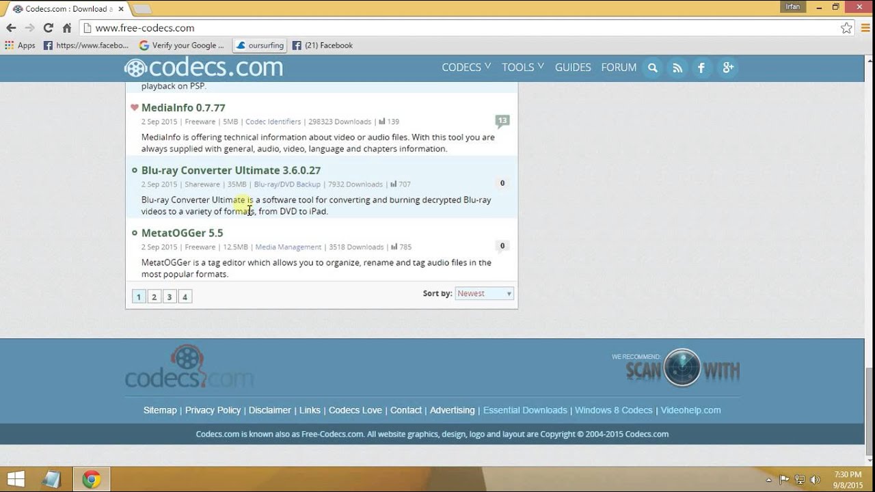Image resolution: width=875 pixels, height=492 pixels.
Task: Open Blu-ray Converter Ultimate 3.6.0.27 link
Action: click(231, 170)
